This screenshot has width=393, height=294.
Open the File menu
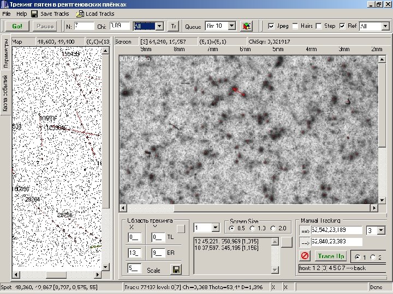7,14
